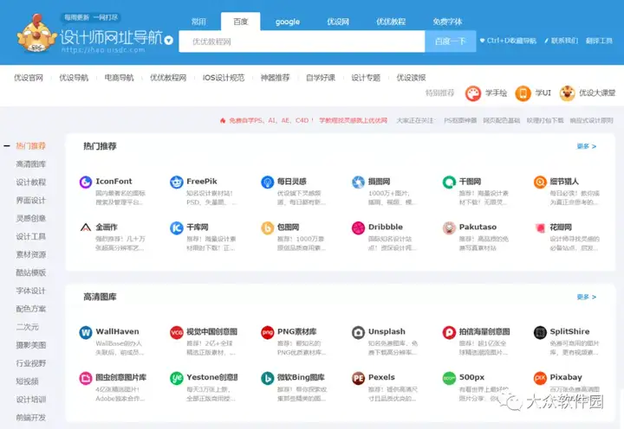624x429 pixels.
Task: Open 更多 link in 热门推荐 section
Action: pos(587,146)
